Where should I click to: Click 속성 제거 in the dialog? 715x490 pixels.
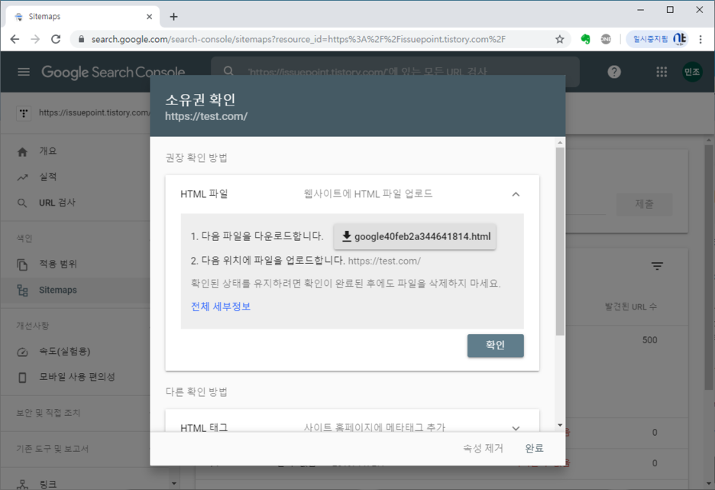click(x=483, y=449)
